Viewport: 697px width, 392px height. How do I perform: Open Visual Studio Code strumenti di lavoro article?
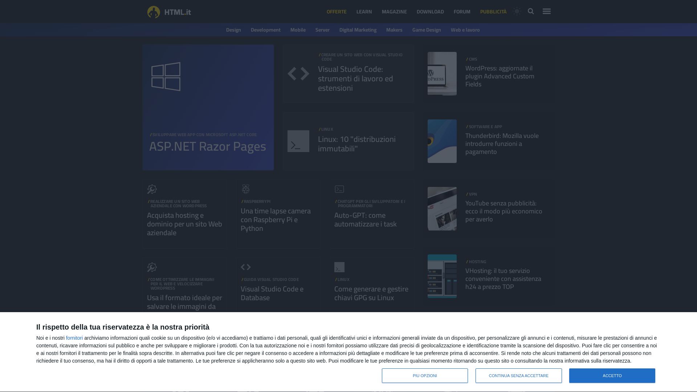(355, 78)
